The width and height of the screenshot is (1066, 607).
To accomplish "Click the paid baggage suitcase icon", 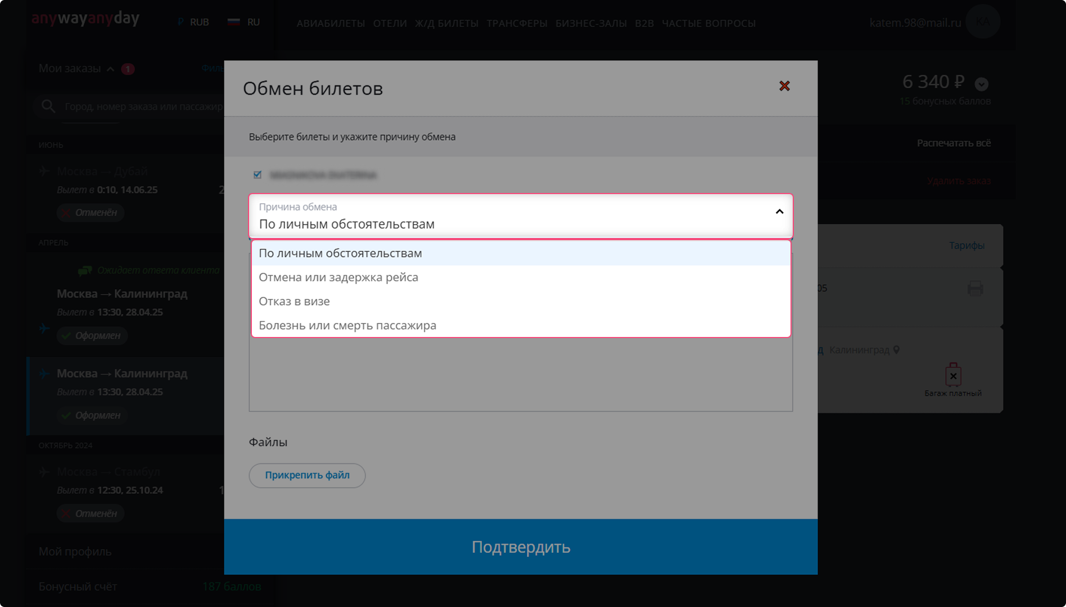I will pyautogui.click(x=953, y=375).
